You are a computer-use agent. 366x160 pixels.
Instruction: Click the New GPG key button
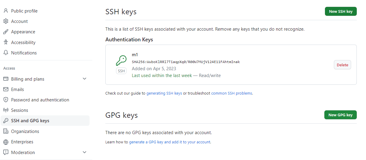coord(340,115)
